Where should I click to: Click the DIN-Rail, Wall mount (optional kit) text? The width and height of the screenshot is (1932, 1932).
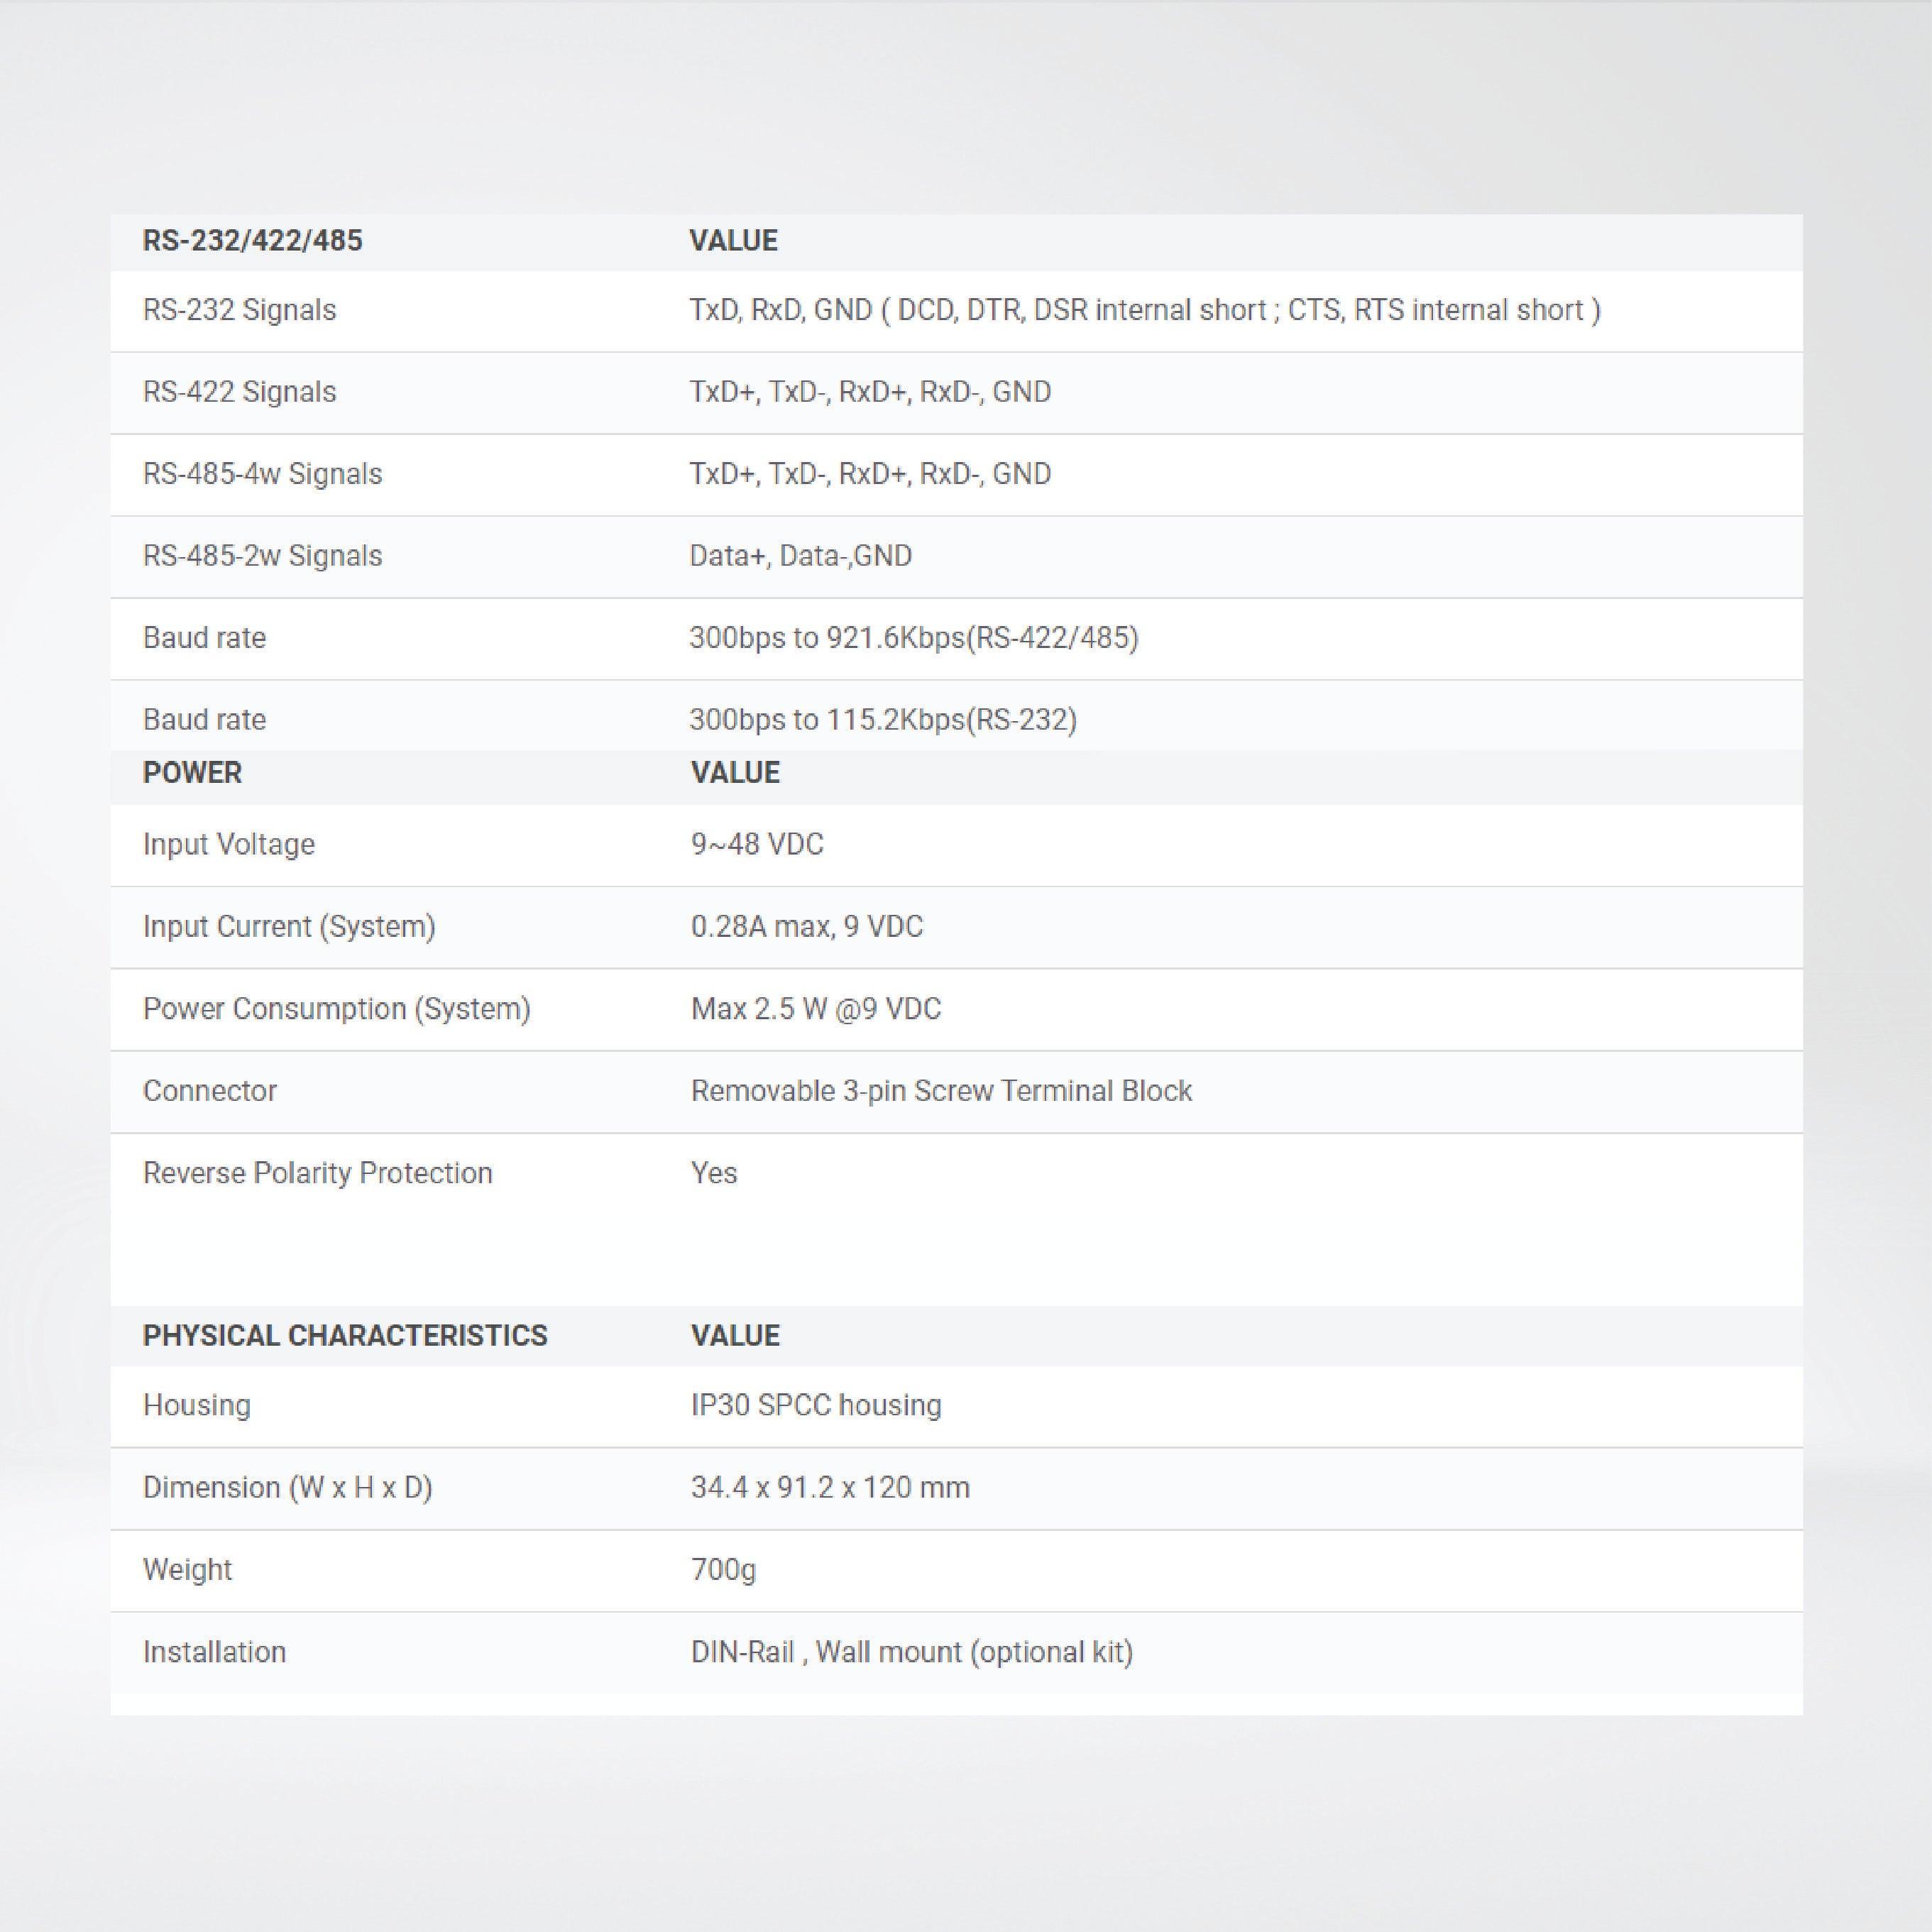click(911, 1652)
